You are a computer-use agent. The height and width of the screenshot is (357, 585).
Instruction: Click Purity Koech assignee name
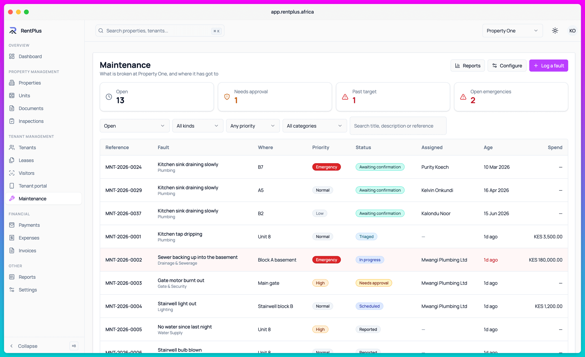(x=435, y=167)
